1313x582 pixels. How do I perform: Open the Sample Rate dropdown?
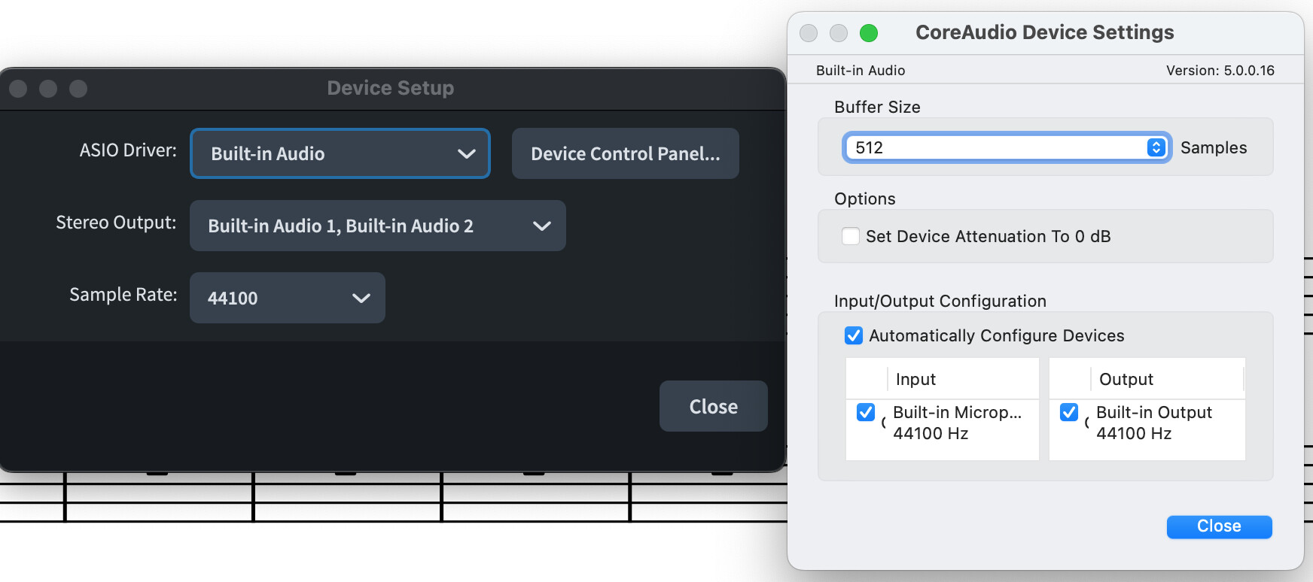(287, 298)
